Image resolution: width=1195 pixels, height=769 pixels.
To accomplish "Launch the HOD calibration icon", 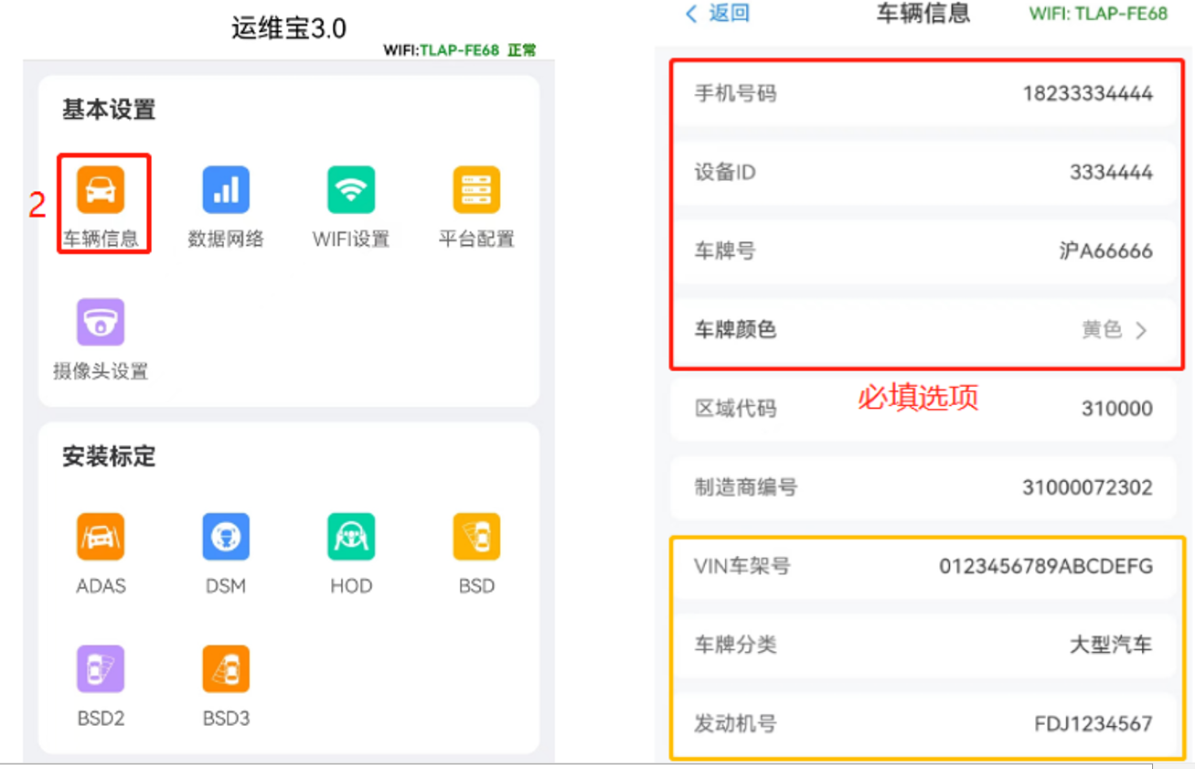I will [x=351, y=537].
